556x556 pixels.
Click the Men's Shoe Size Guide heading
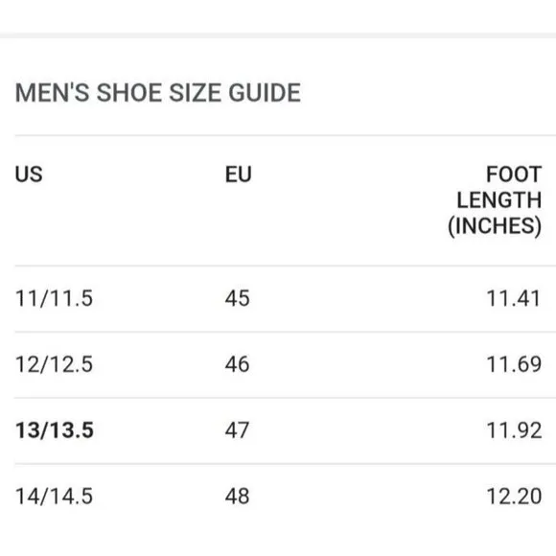point(158,93)
